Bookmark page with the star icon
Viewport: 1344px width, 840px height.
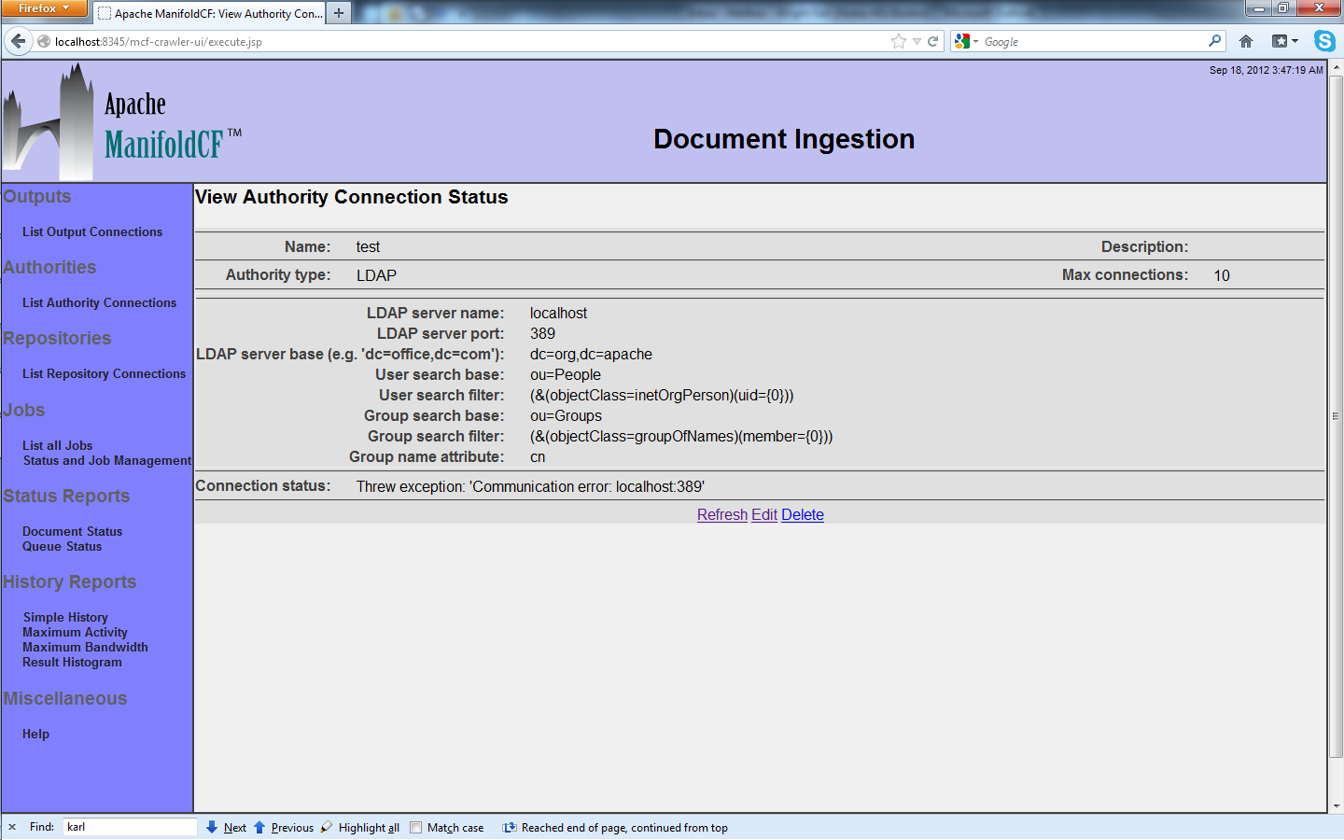(x=898, y=41)
